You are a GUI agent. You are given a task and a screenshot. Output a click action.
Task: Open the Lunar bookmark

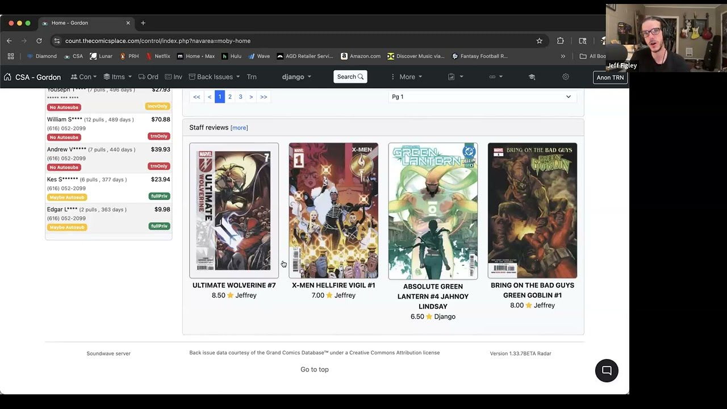(x=101, y=56)
